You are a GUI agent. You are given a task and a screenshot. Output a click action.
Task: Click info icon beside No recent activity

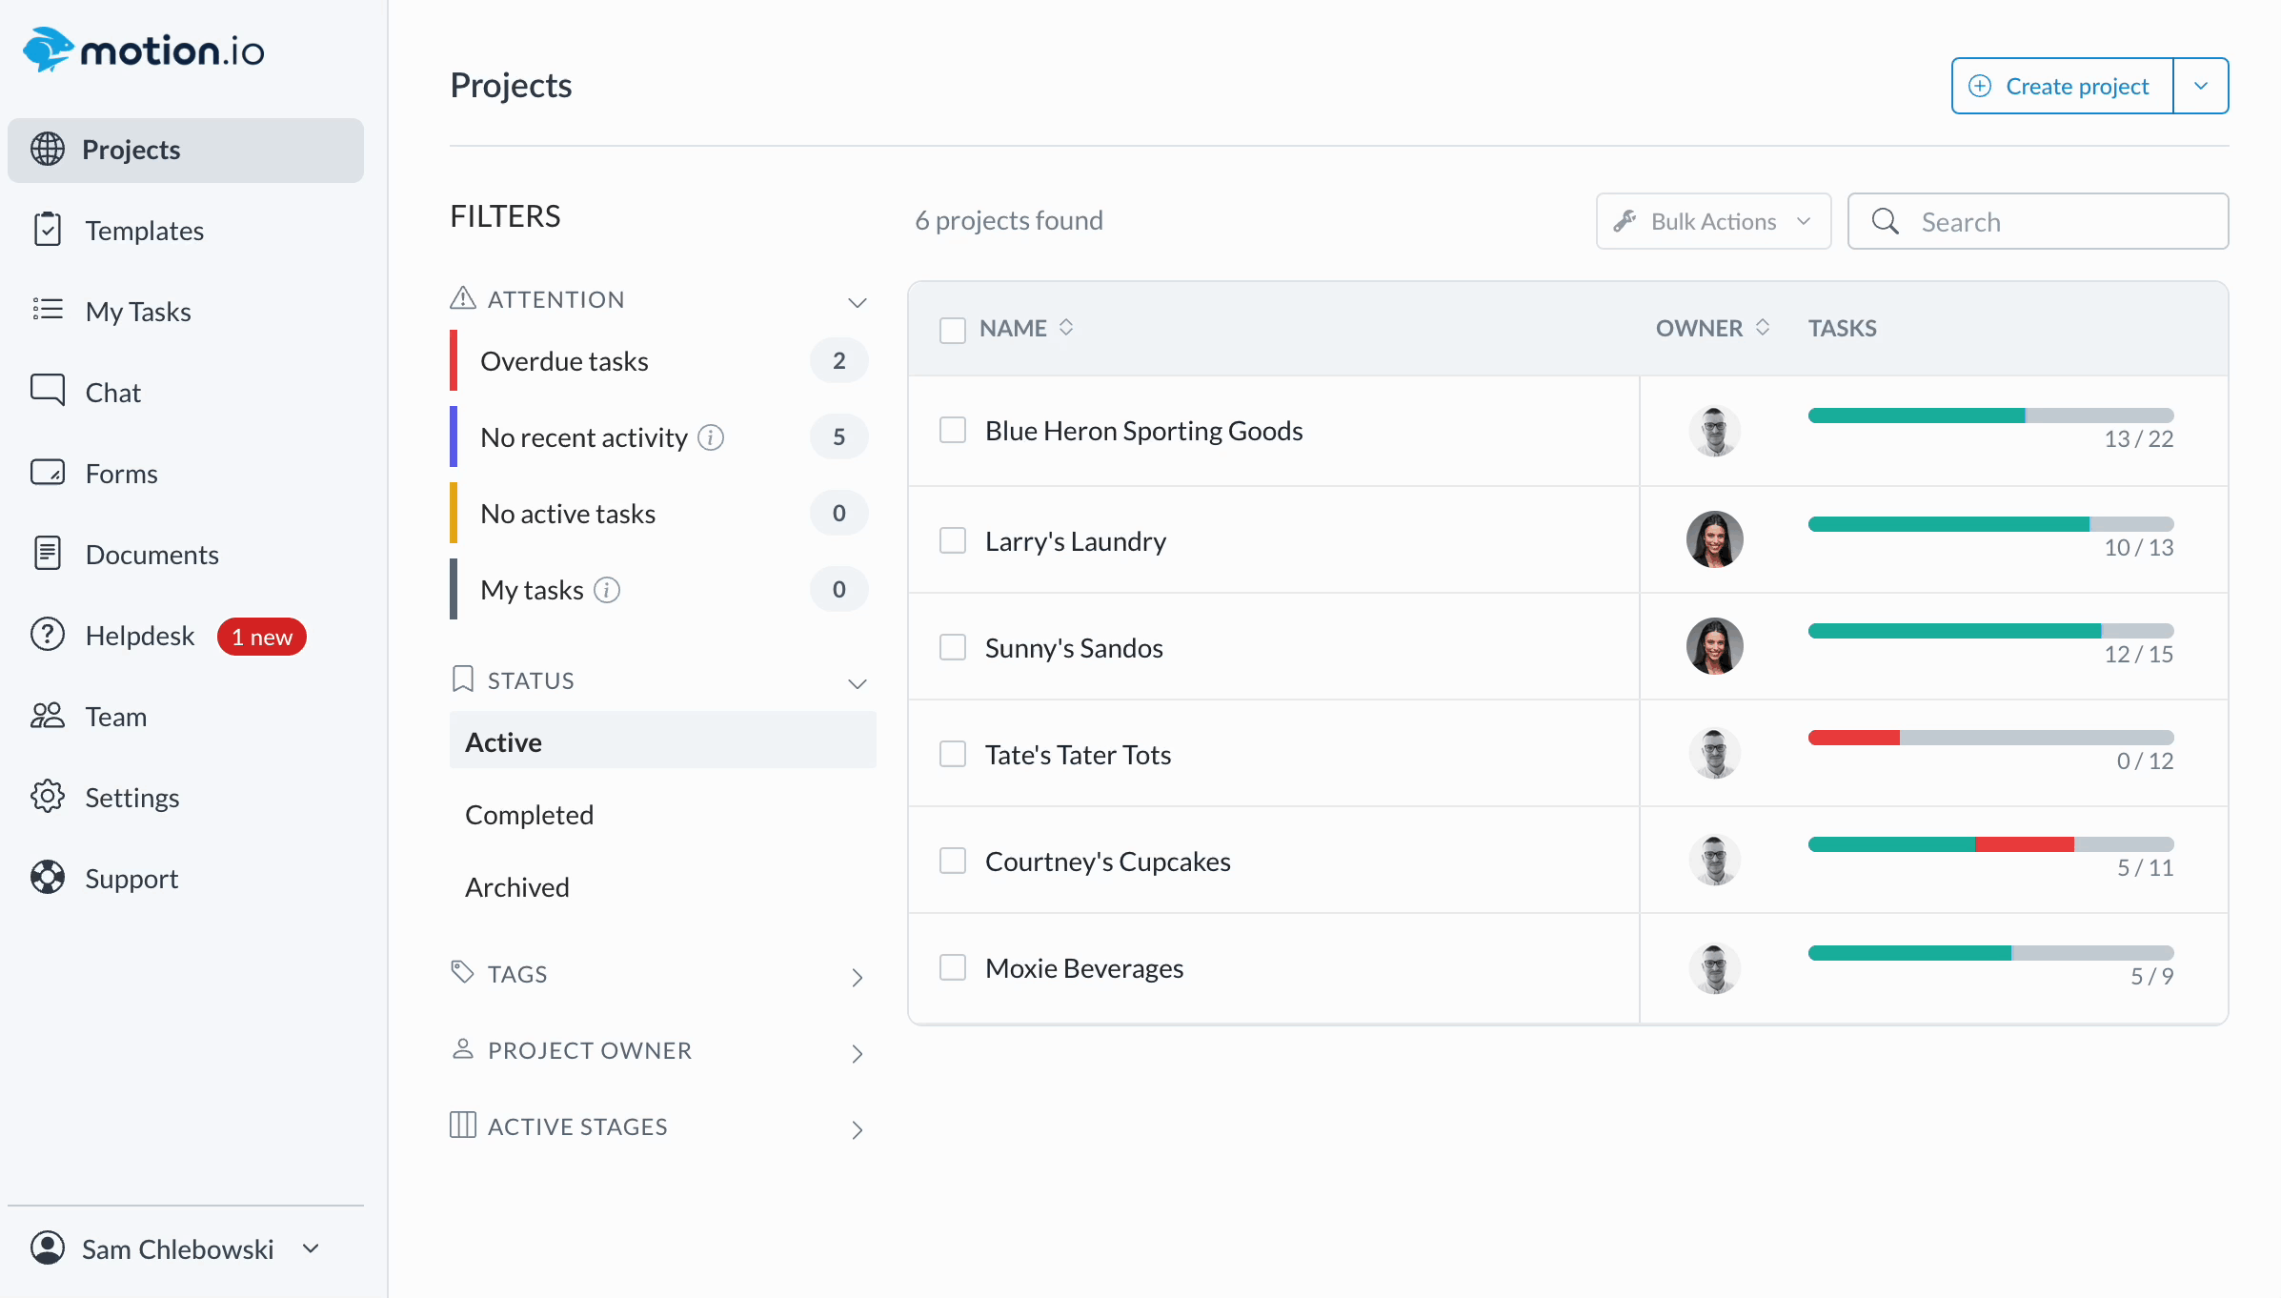711,437
